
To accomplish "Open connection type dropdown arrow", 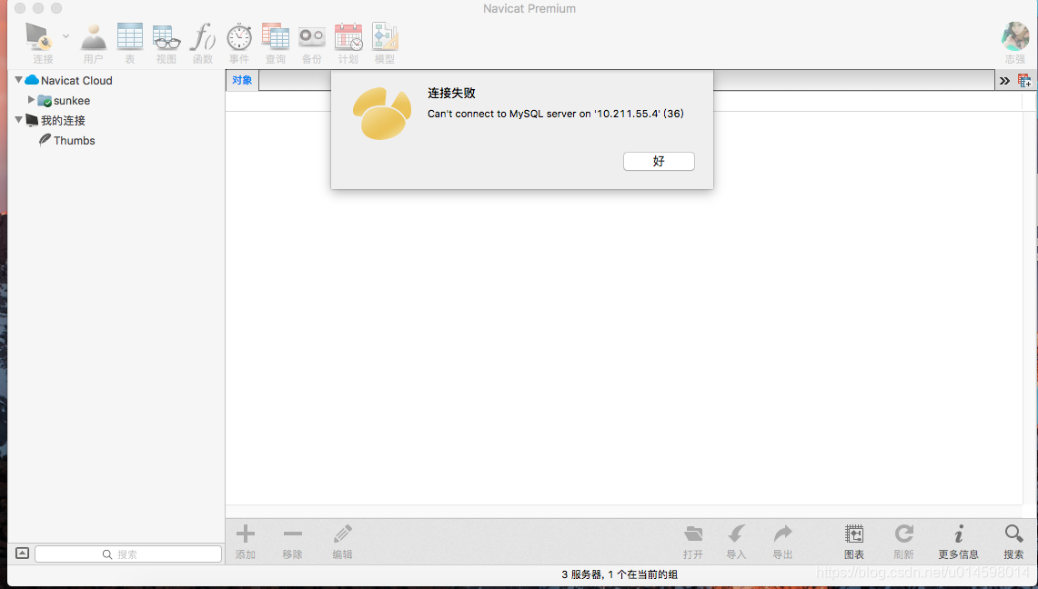I will (66, 35).
